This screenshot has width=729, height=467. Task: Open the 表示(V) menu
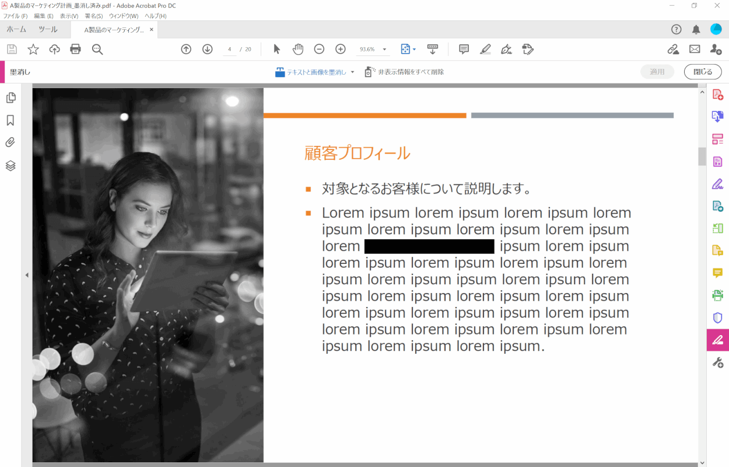[x=69, y=16]
